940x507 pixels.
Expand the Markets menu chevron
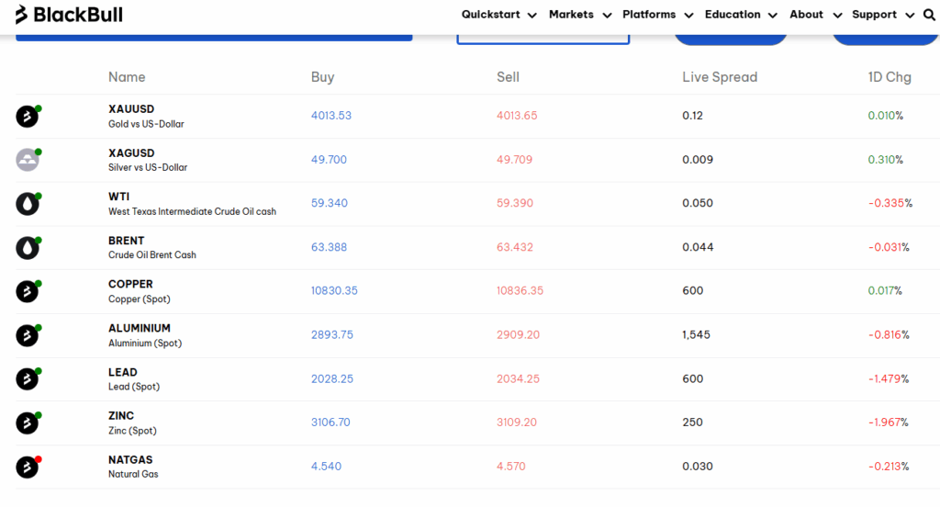pyautogui.click(x=607, y=16)
